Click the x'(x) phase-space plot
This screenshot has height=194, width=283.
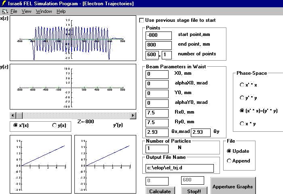(x=40, y=164)
